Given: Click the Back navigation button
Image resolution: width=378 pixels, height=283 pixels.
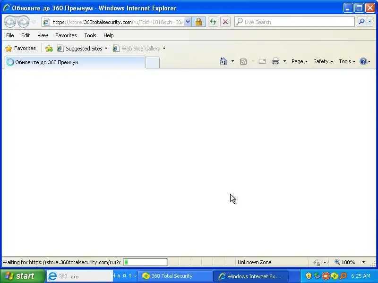Looking at the screenshot, I should (10, 22).
